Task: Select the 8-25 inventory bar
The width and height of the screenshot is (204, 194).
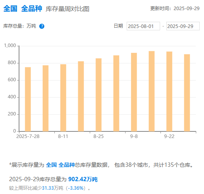Action: 98,95
